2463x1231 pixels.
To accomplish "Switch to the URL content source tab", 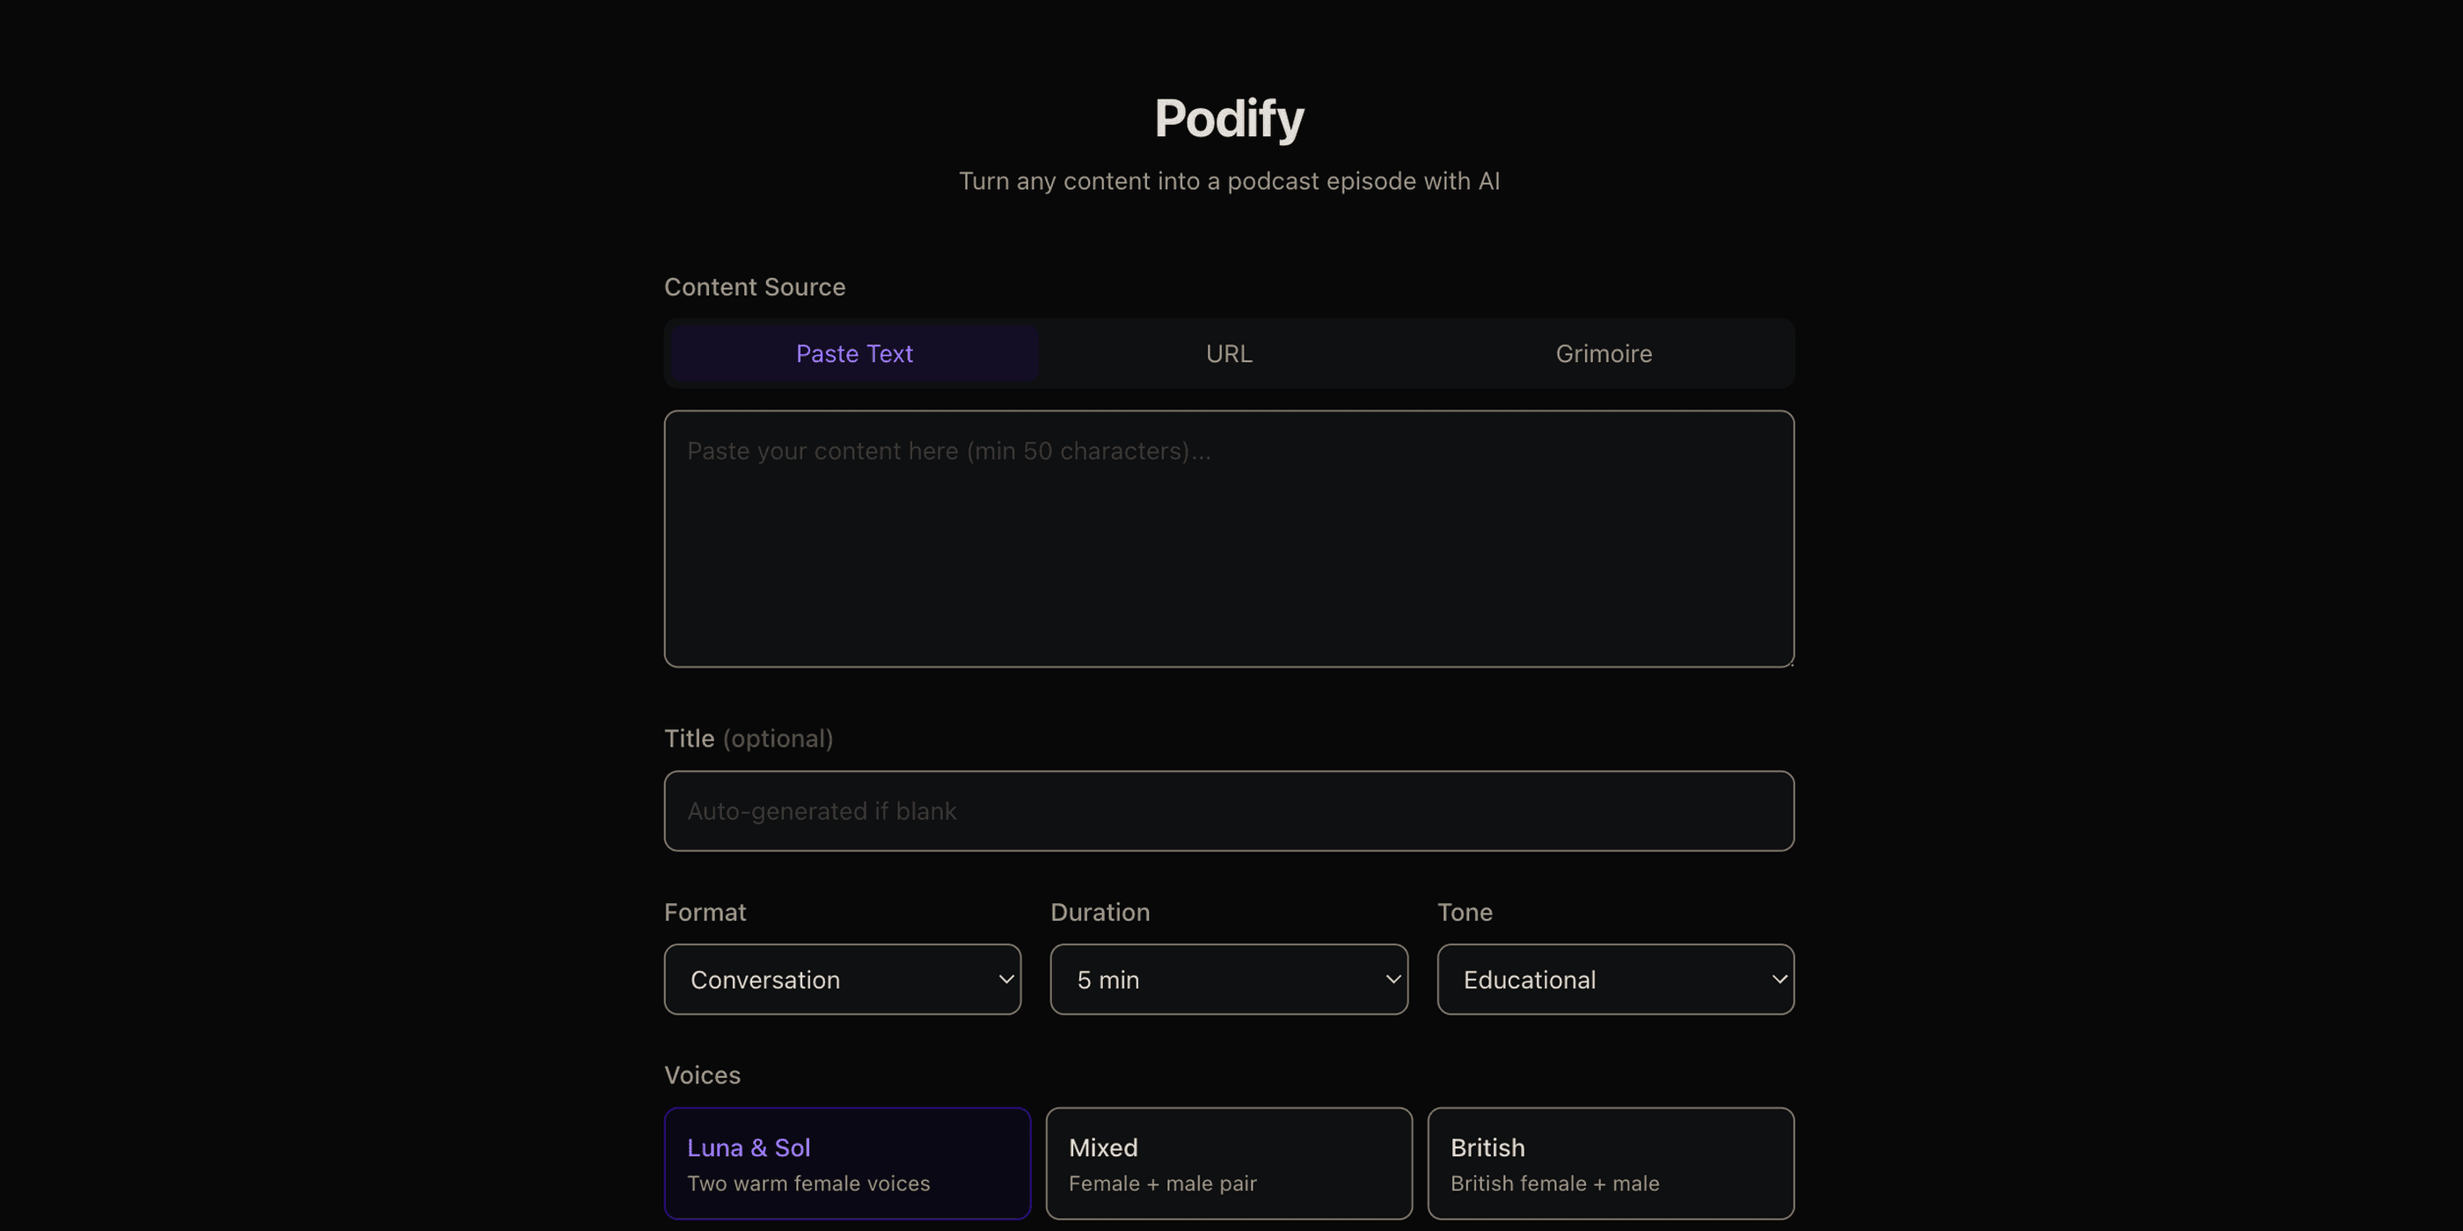I will point(1228,353).
